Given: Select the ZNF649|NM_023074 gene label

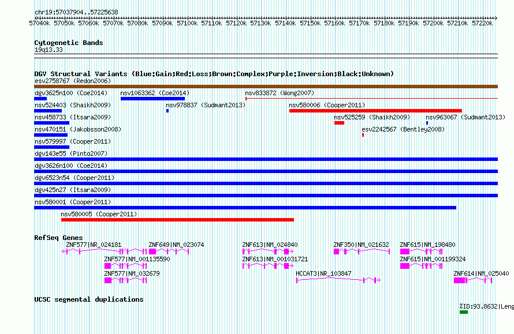Looking at the screenshot, I should (176, 245).
